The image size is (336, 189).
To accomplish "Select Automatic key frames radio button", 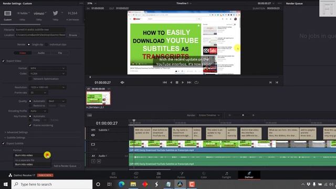I will click(30, 116).
